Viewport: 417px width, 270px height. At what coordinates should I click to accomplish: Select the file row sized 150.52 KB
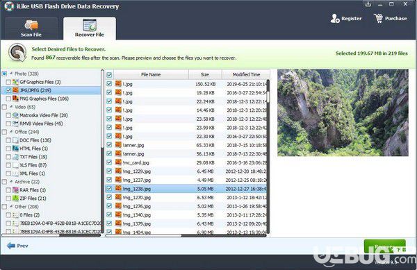tap(186, 84)
